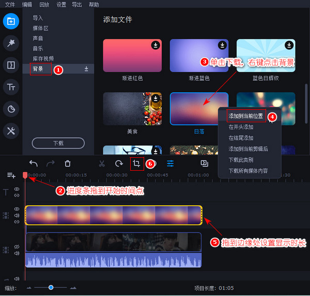Screen dimensions: 310x296
Task: Mute the main video track speaker
Action: [17, 253]
